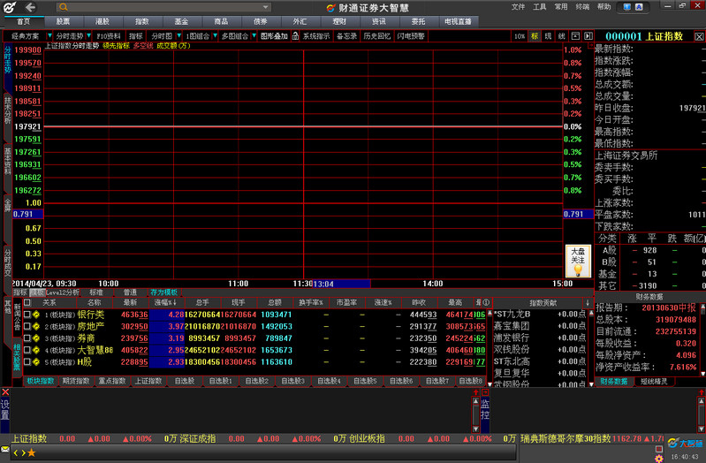Click the 历史回忆 button
Viewport: 706px width, 463px height.
(x=377, y=36)
